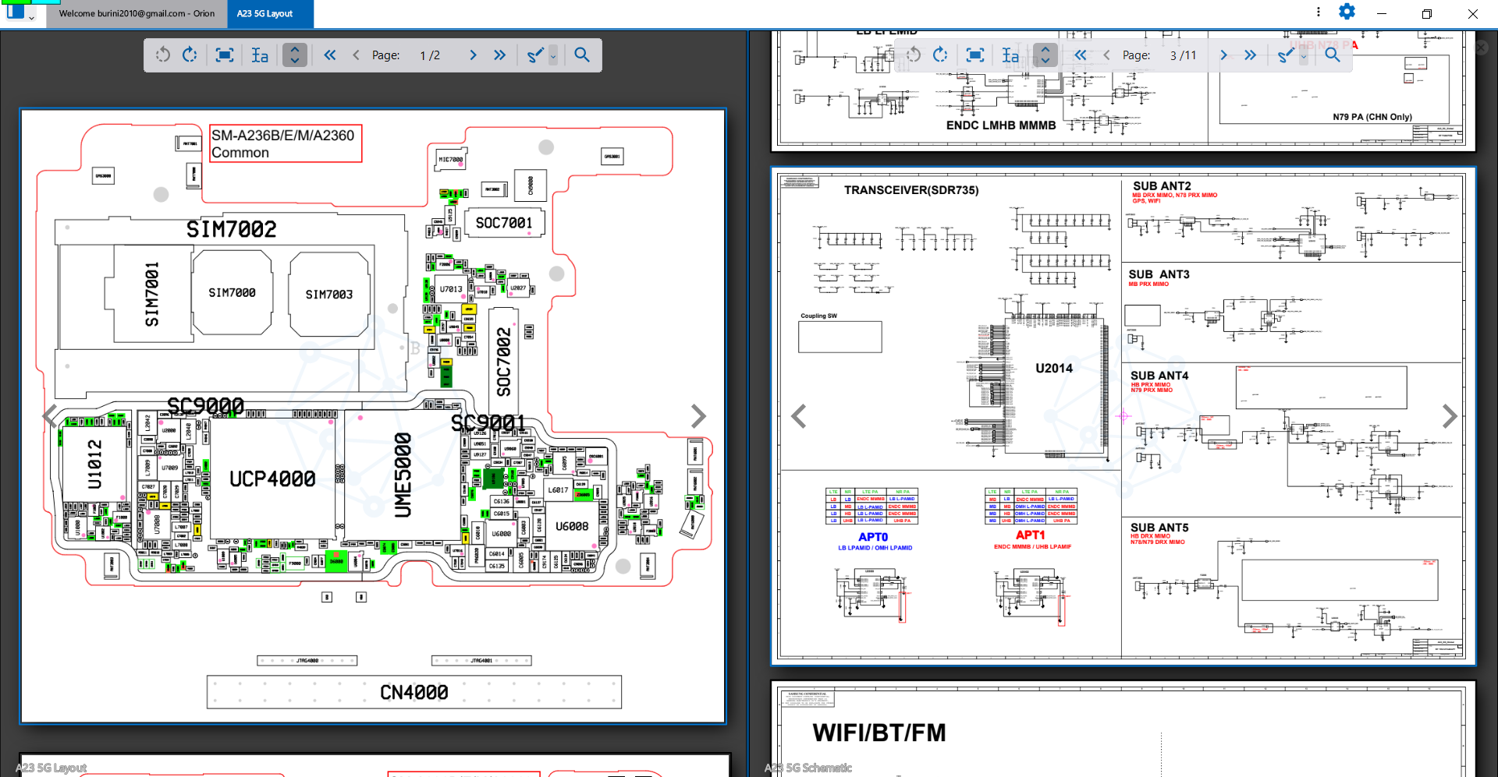Click the right side arrow on layout pane

pos(698,416)
